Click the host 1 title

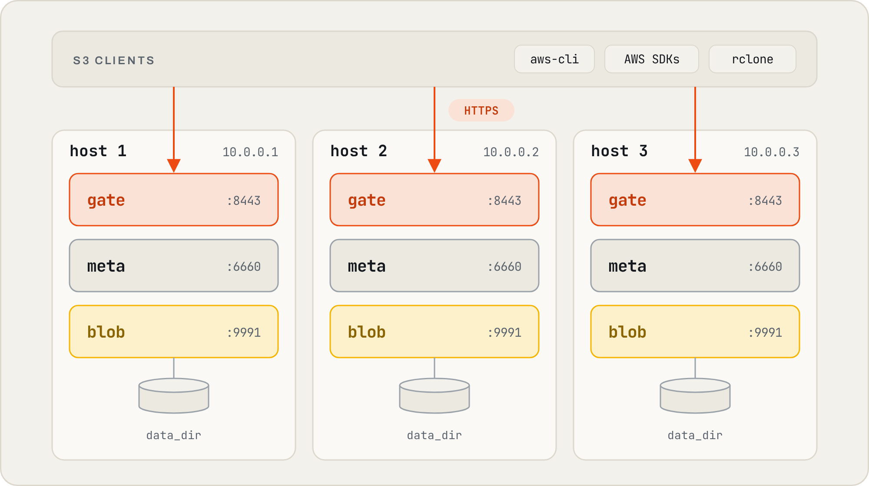pyautogui.click(x=98, y=151)
